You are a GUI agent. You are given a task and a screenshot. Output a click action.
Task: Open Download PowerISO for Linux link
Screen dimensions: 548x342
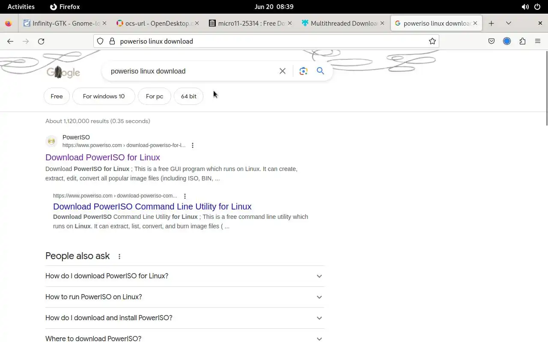(103, 157)
